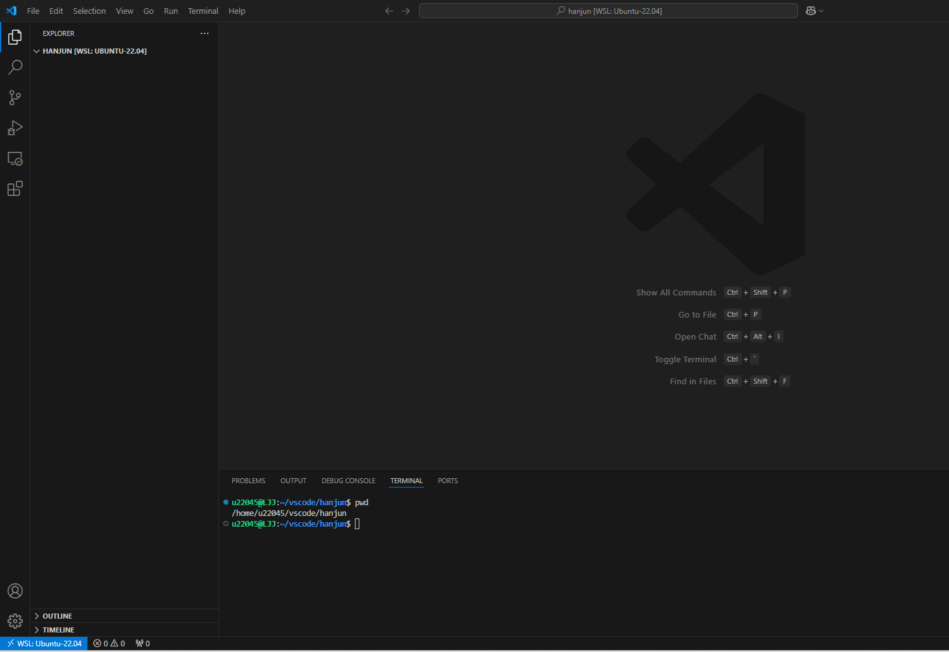Viewport: 949px width, 652px height.
Task: Open the Terminal menu
Action: [203, 11]
